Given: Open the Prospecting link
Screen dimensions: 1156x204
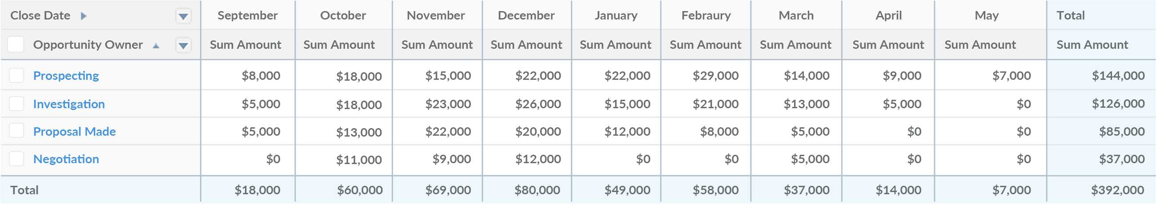Looking at the screenshot, I should pyautogui.click(x=66, y=75).
